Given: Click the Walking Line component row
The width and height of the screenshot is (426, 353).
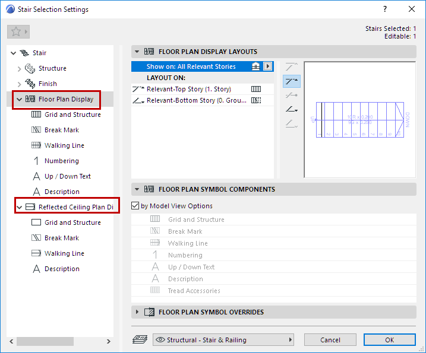Looking at the screenshot, I should [x=273, y=243].
